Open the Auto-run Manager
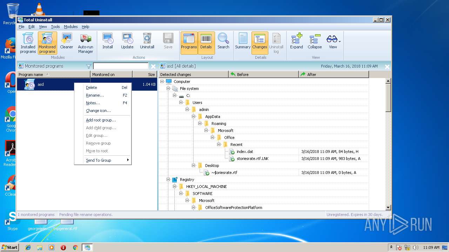 [x=86, y=43]
